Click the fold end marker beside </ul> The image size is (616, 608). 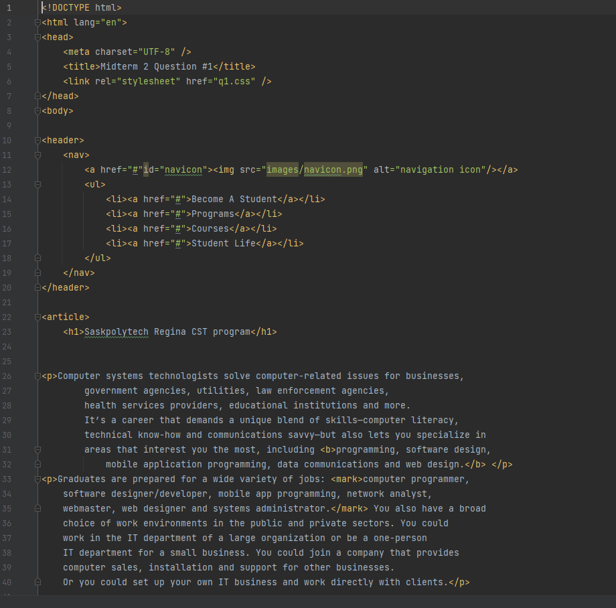click(37, 258)
